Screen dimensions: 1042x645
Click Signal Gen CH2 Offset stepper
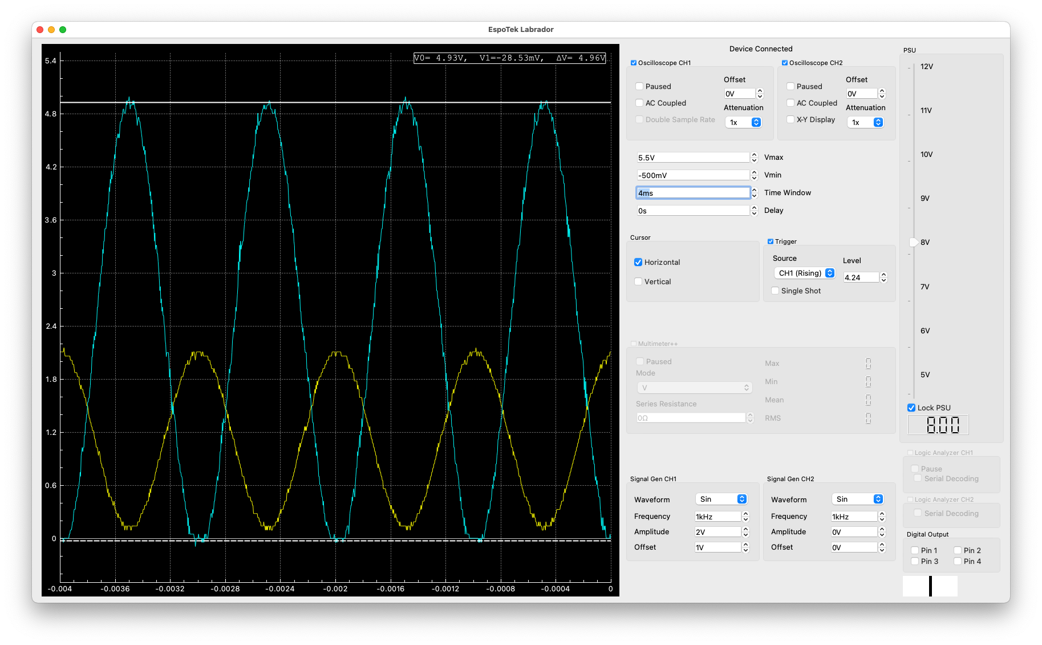point(882,547)
